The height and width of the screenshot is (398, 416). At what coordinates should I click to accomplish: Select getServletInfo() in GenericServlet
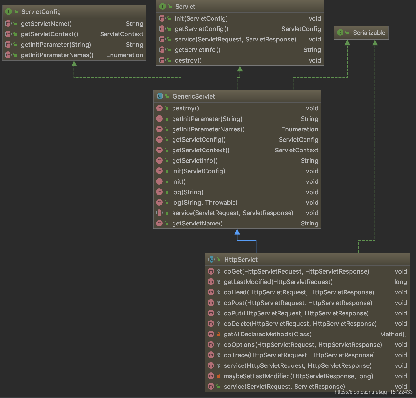[x=195, y=161]
